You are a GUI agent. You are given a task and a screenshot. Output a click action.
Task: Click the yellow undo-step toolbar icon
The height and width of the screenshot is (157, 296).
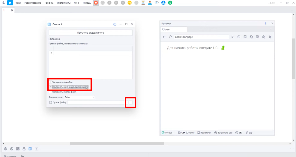(130, 3)
